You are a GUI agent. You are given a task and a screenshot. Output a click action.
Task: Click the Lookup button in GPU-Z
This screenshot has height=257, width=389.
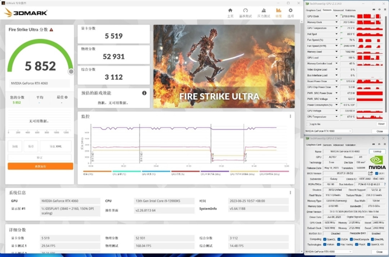377,152
